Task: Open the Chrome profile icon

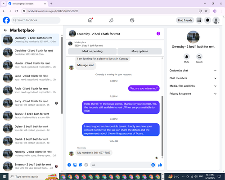Action: pos(215,11)
